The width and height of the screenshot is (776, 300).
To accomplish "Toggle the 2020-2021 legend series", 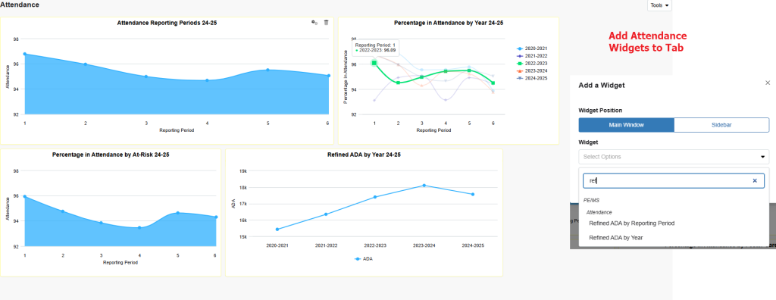I will coord(532,48).
